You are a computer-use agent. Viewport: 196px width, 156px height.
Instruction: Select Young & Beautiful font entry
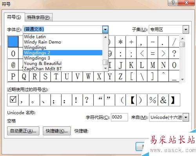pyautogui.click(x=63, y=63)
